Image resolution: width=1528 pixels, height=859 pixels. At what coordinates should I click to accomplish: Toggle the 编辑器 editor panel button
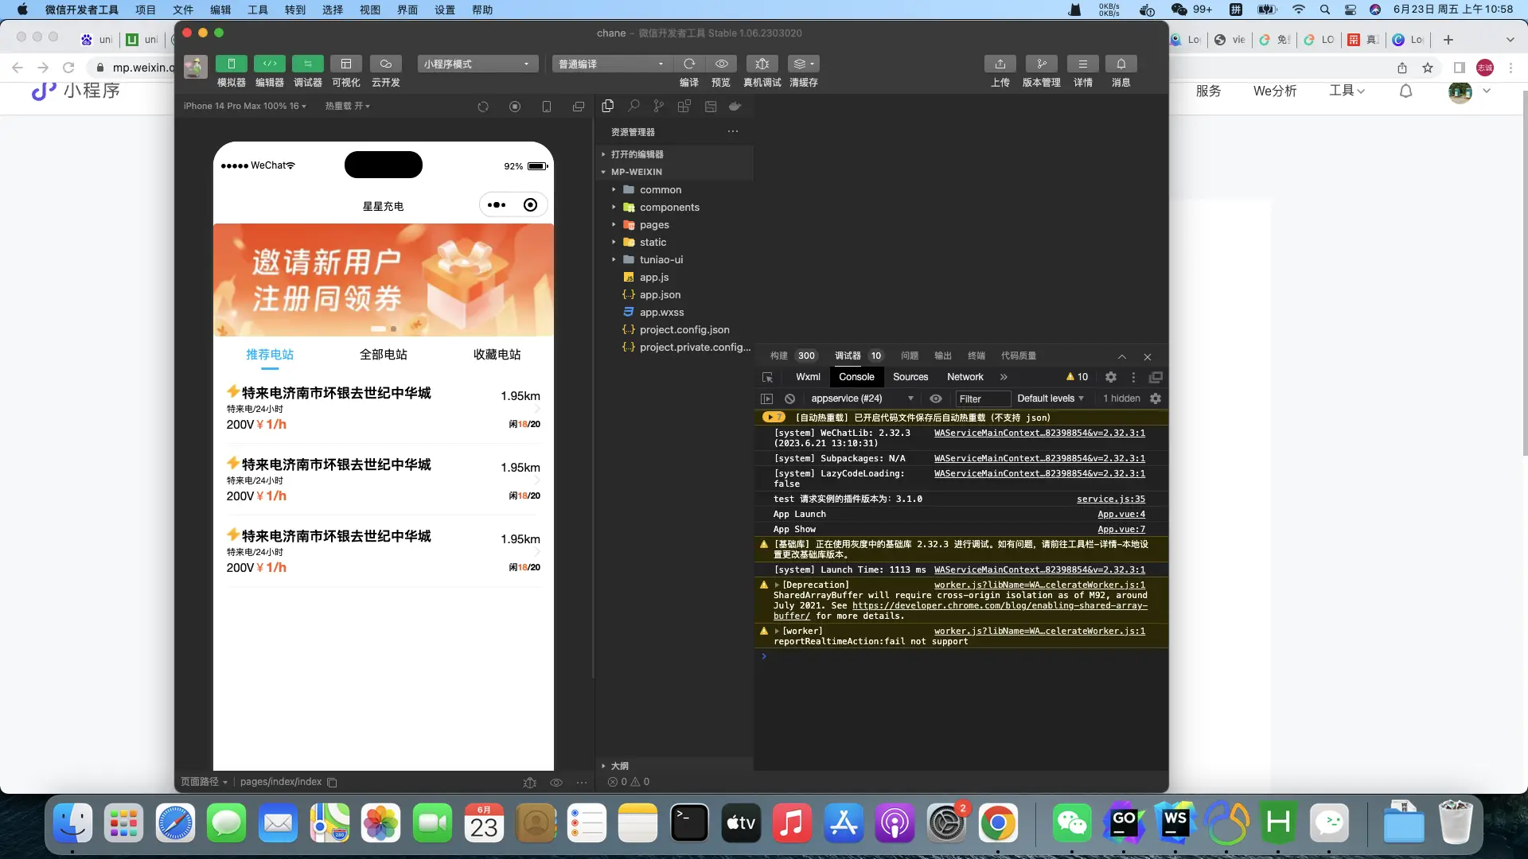(269, 64)
